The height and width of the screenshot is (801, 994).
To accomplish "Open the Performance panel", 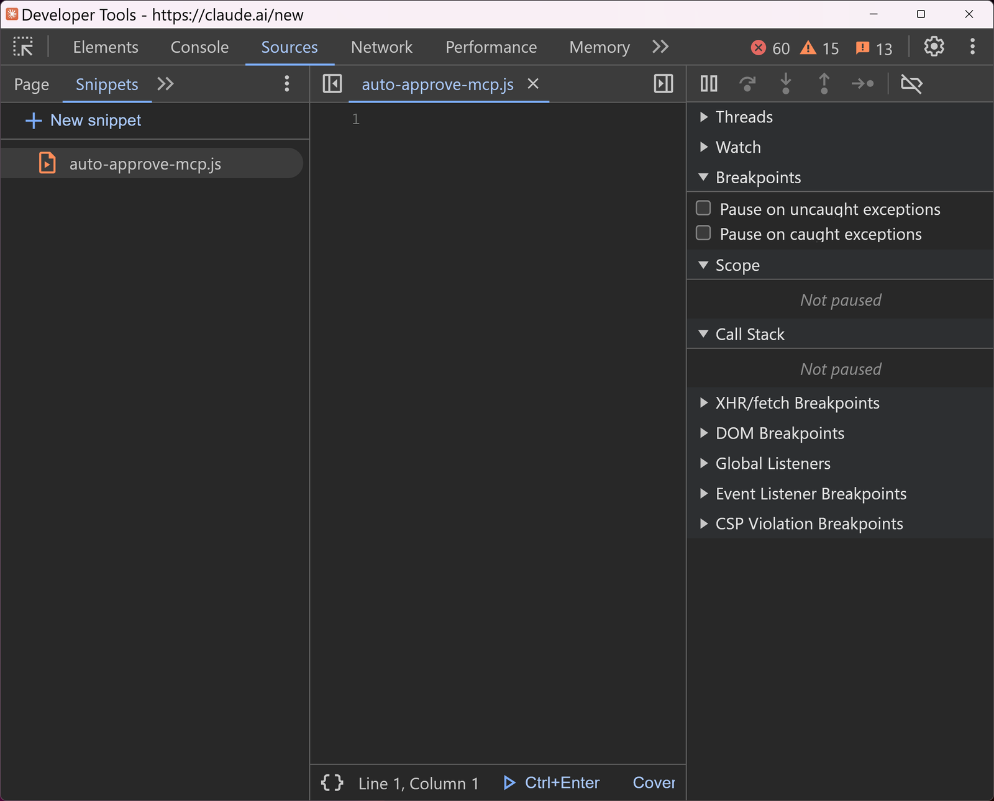I will (x=491, y=47).
